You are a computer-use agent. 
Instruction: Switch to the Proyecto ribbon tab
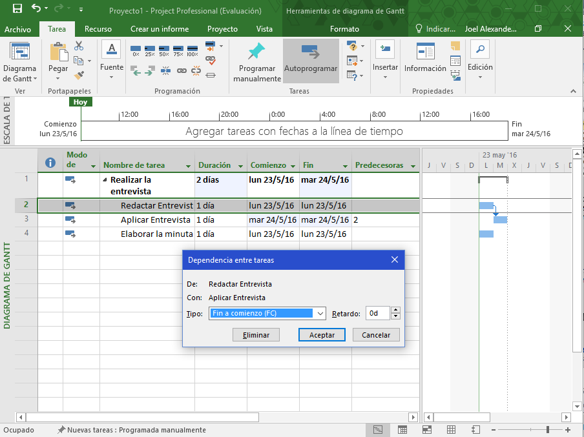click(222, 29)
